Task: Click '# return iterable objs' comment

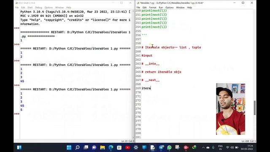Action: point(161,72)
